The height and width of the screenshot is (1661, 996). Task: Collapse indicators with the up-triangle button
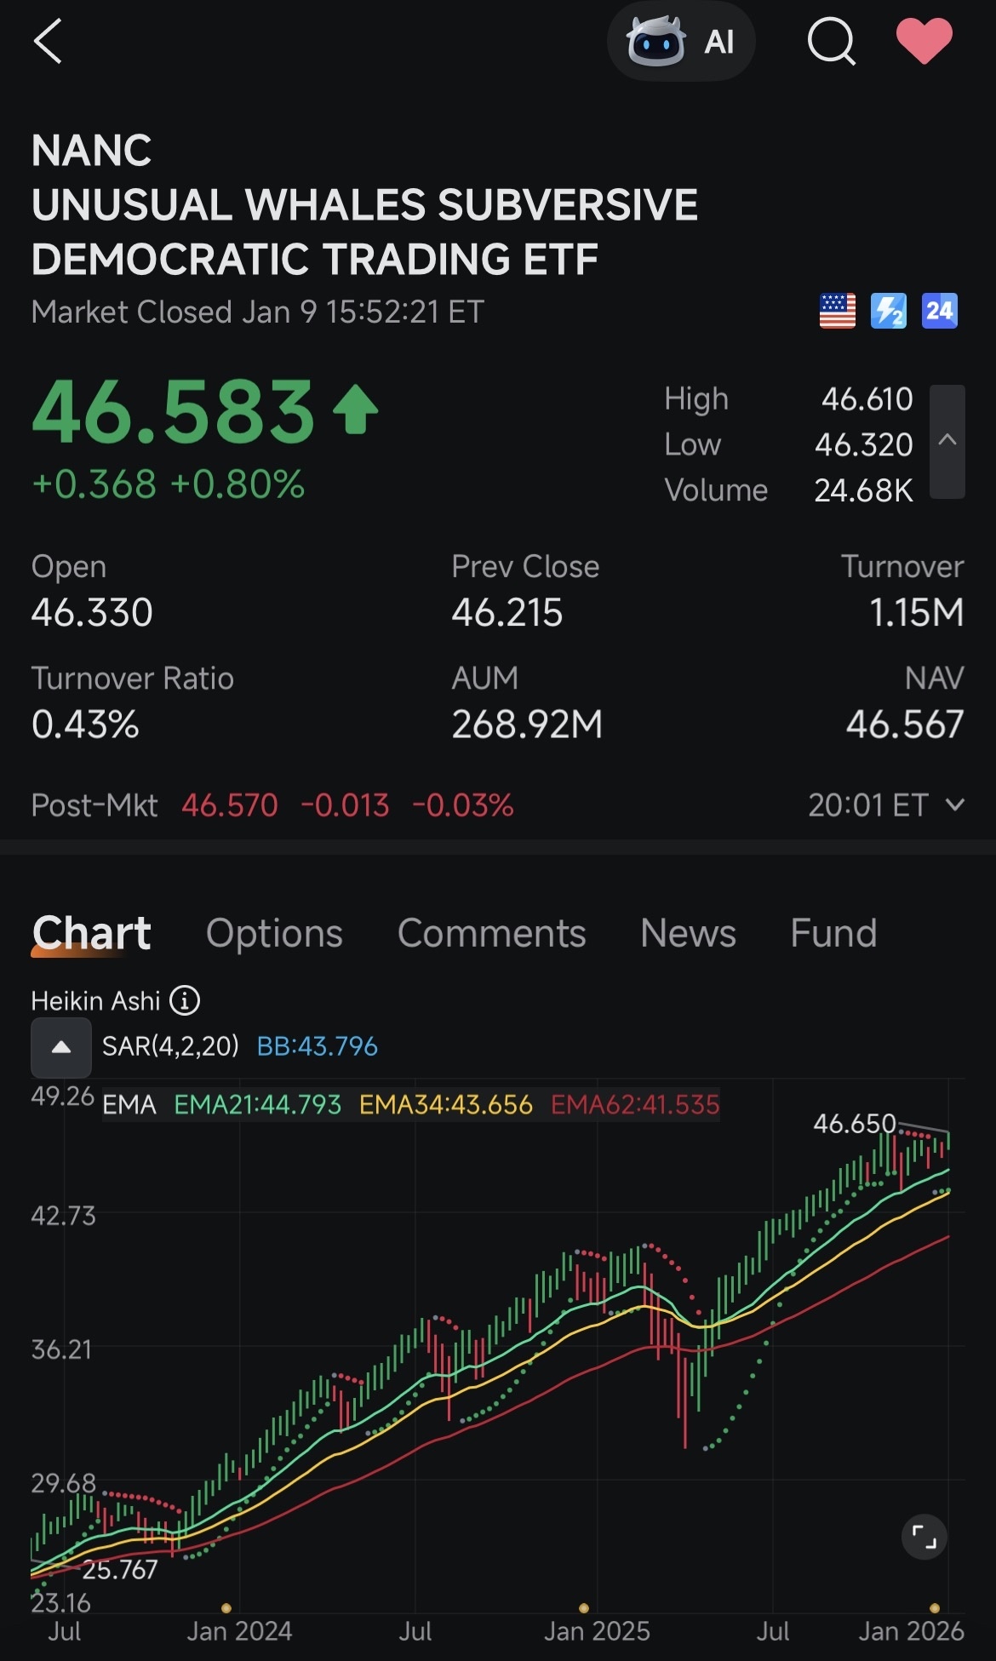coord(60,1047)
